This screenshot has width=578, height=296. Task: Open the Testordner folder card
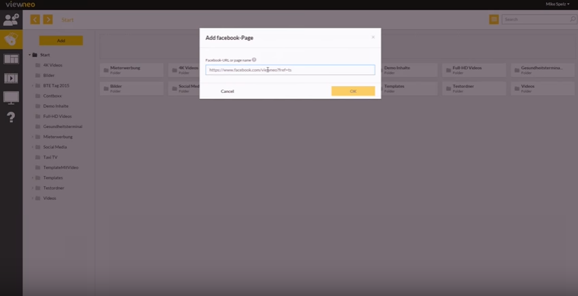click(x=474, y=88)
